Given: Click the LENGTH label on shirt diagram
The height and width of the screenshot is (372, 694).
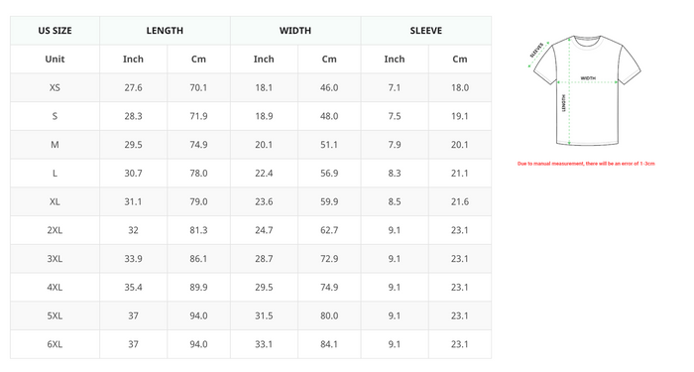Looking at the screenshot, I should [x=563, y=103].
